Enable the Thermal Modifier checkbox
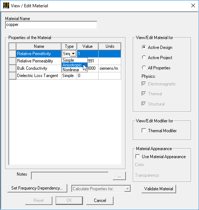The width and height of the screenshot is (199, 210). tap(144, 130)
